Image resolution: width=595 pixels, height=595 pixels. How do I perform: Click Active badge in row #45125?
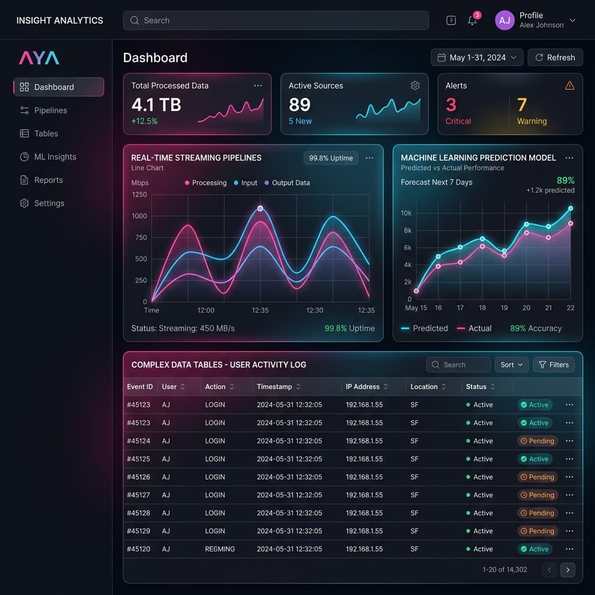tap(535, 459)
